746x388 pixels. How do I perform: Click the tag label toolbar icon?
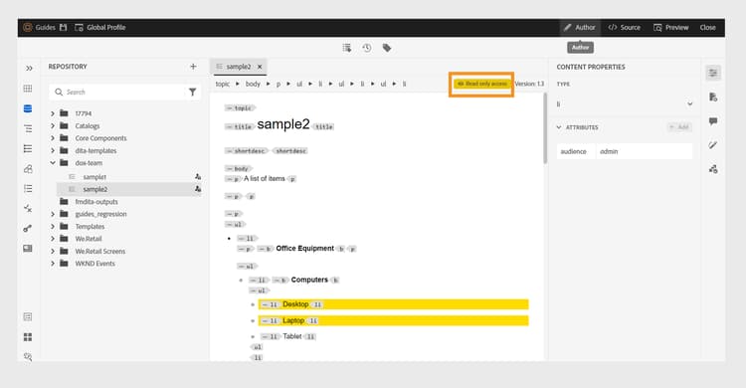(387, 48)
